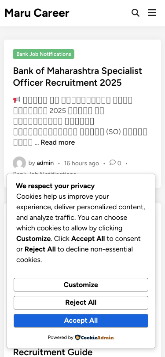Open the Powered by CookieAdmin link
Viewport: 165px width, 357px height.
81,337
